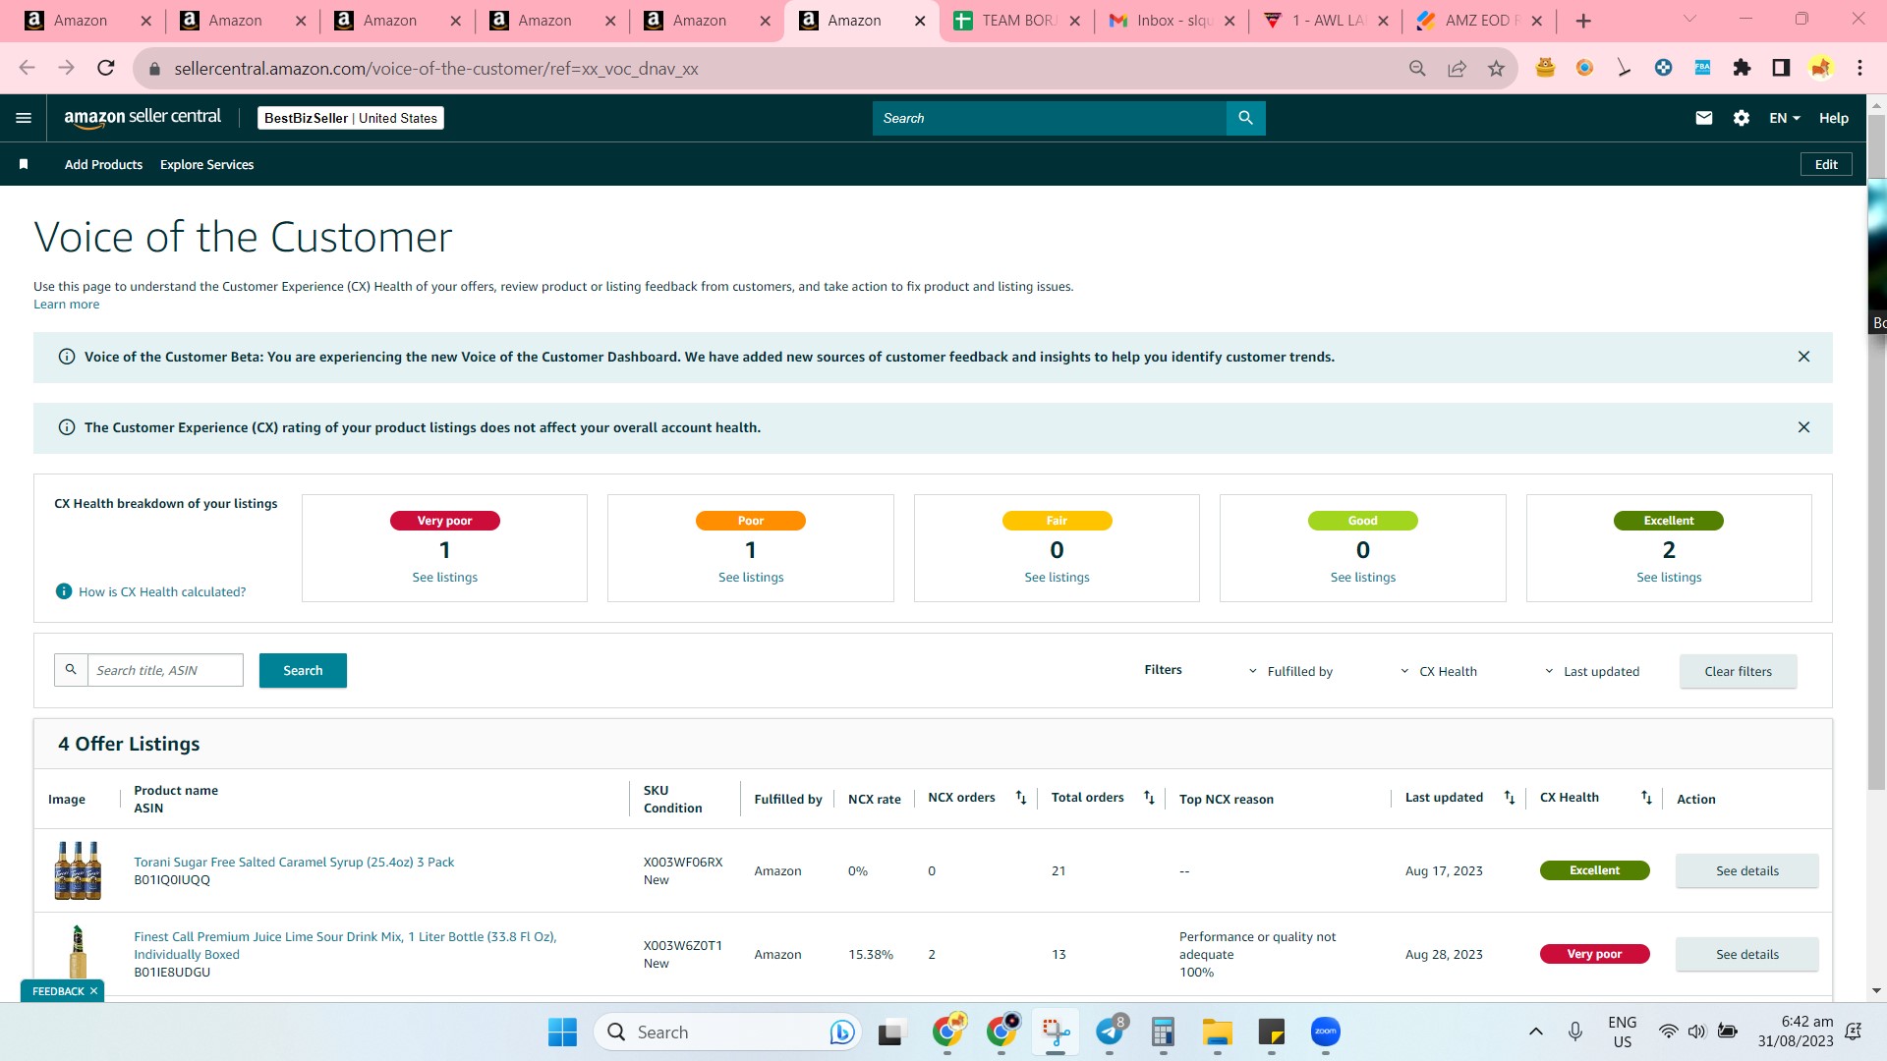The height and width of the screenshot is (1061, 1887).
Task: Click the Torani syrup product thumbnail
Action: [78, 870]
